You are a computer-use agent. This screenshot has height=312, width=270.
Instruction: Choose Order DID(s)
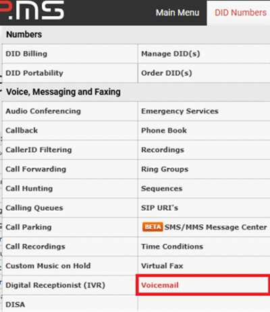167,73
